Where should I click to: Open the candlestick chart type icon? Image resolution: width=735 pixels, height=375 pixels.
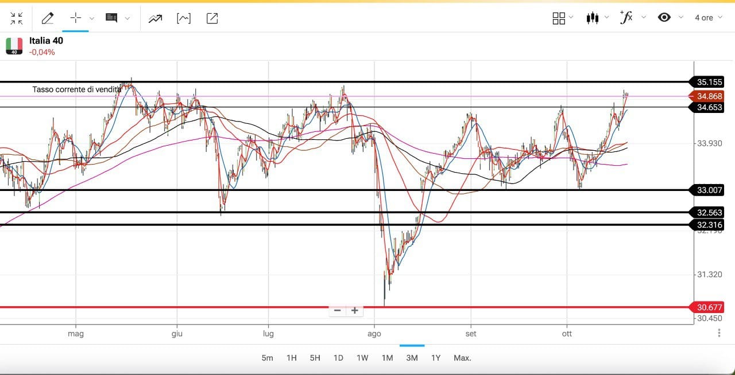click(x=593, y=18)
